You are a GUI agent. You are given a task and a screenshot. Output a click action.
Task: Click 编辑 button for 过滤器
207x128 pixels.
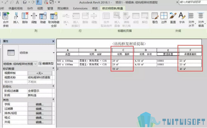(40, 109)
